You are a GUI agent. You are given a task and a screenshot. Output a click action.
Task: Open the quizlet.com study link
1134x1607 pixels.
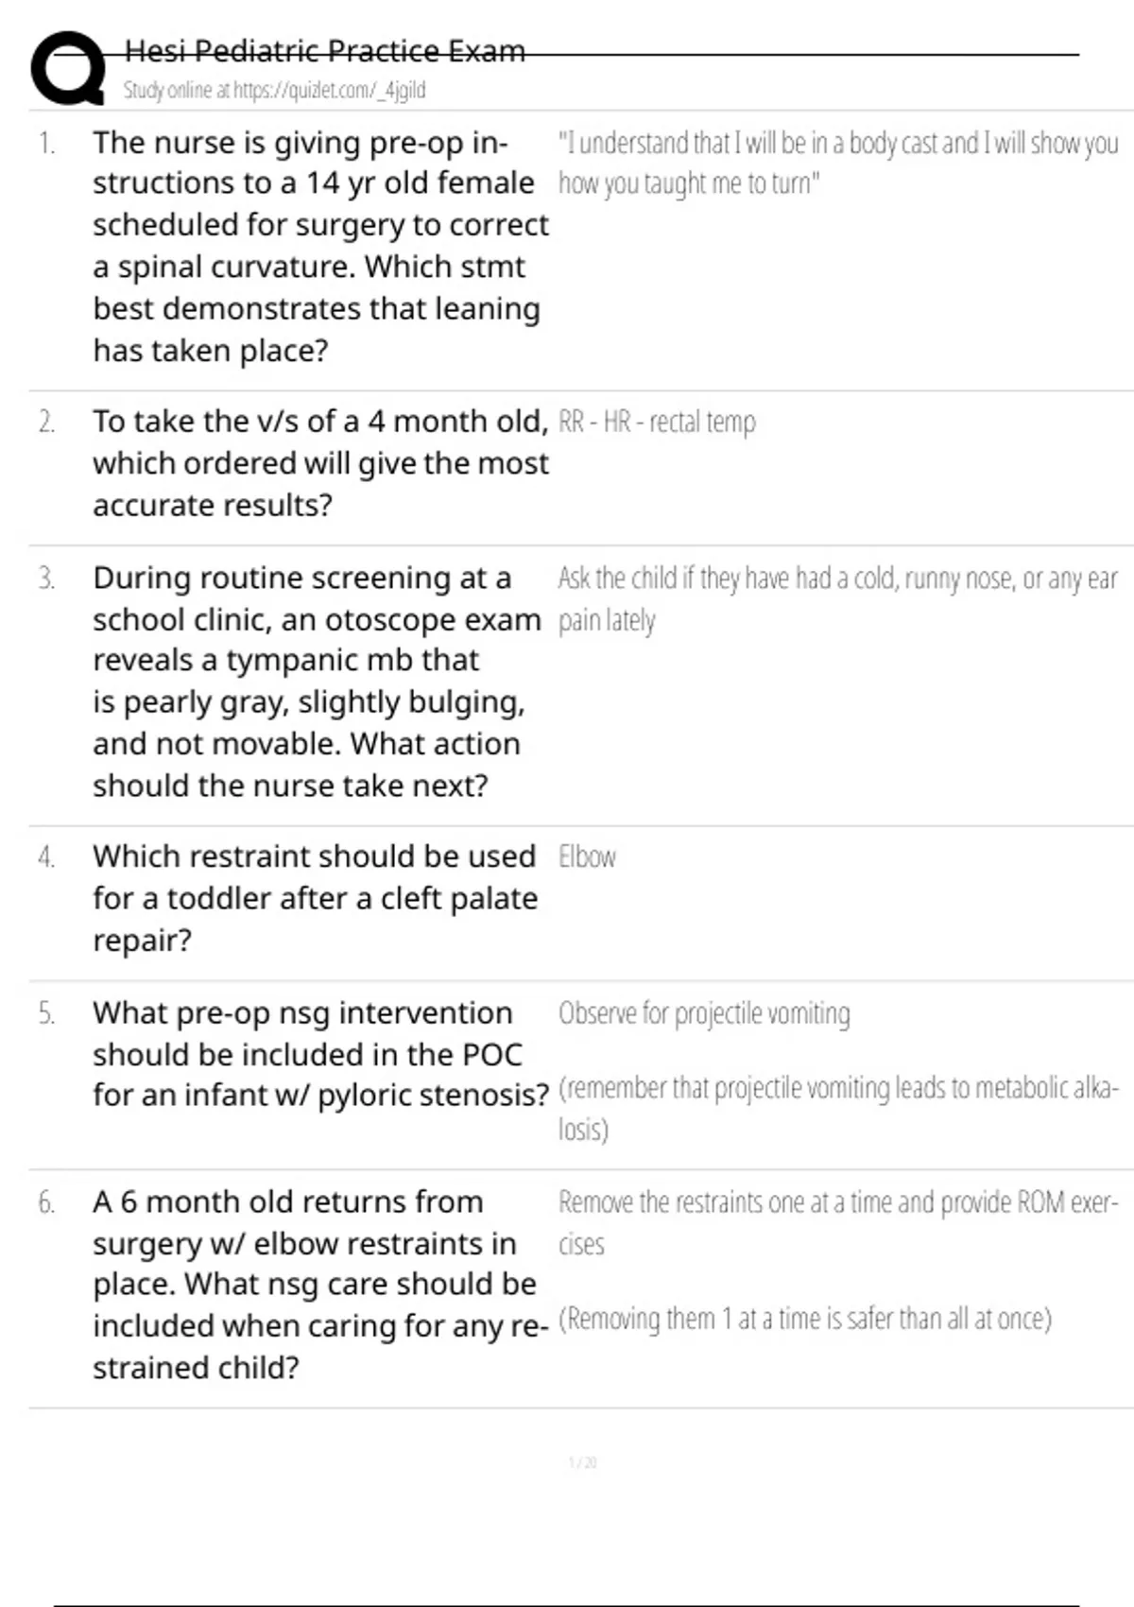pyautogui.click(x=274, y=91)
